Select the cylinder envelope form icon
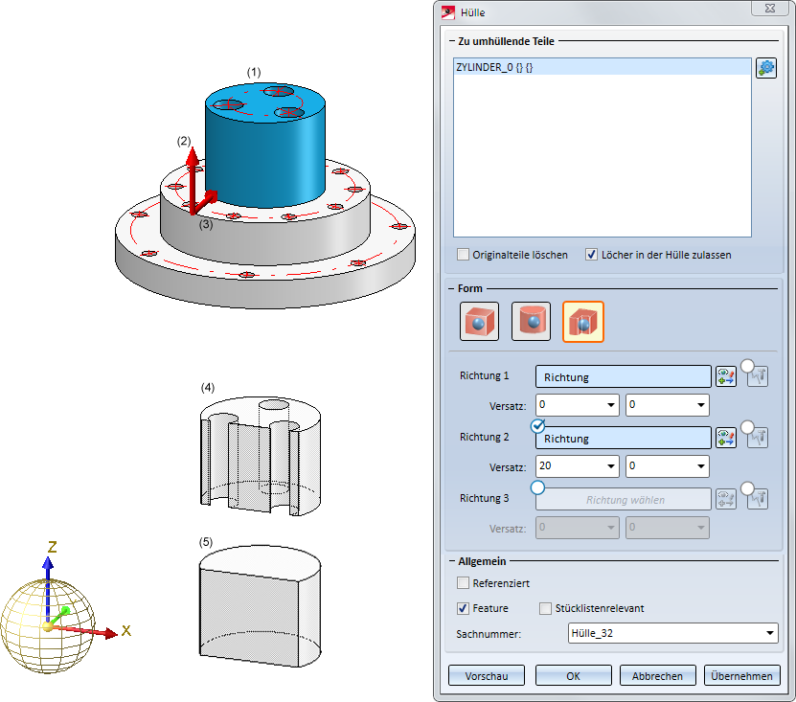 531,322
